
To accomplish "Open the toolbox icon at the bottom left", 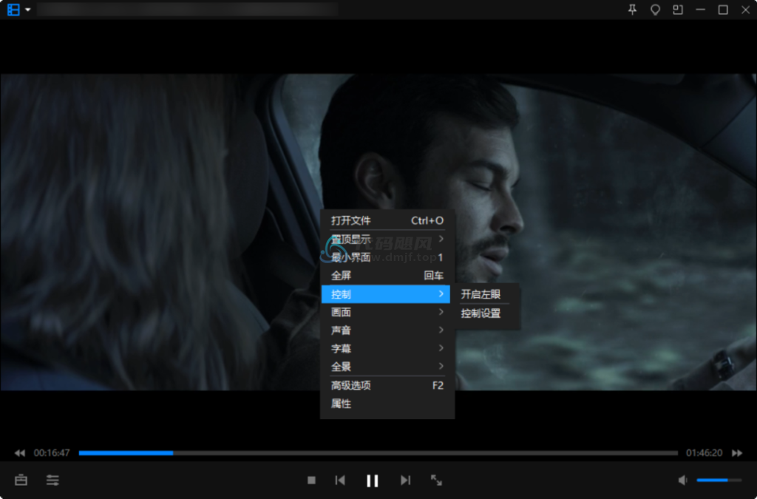I will click(x=21, y=481).
